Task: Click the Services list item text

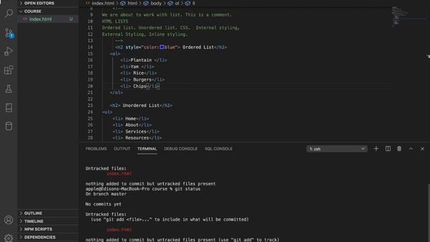Action: pos(136,132)
